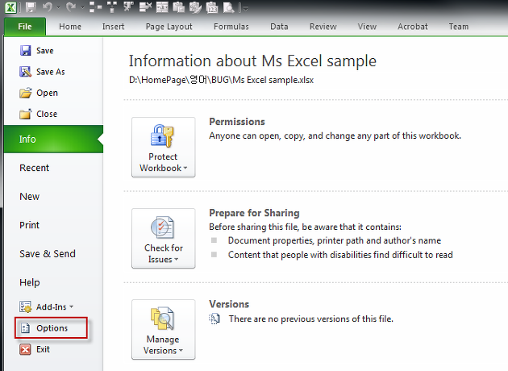
Task: Click the Undo arrow in Quick Access Toolbar
Action: click(x=48, y=7)
